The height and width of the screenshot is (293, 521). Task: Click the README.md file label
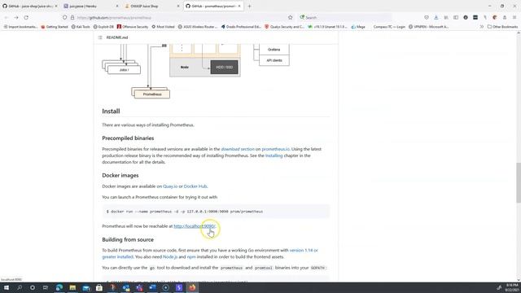(117, 37)
